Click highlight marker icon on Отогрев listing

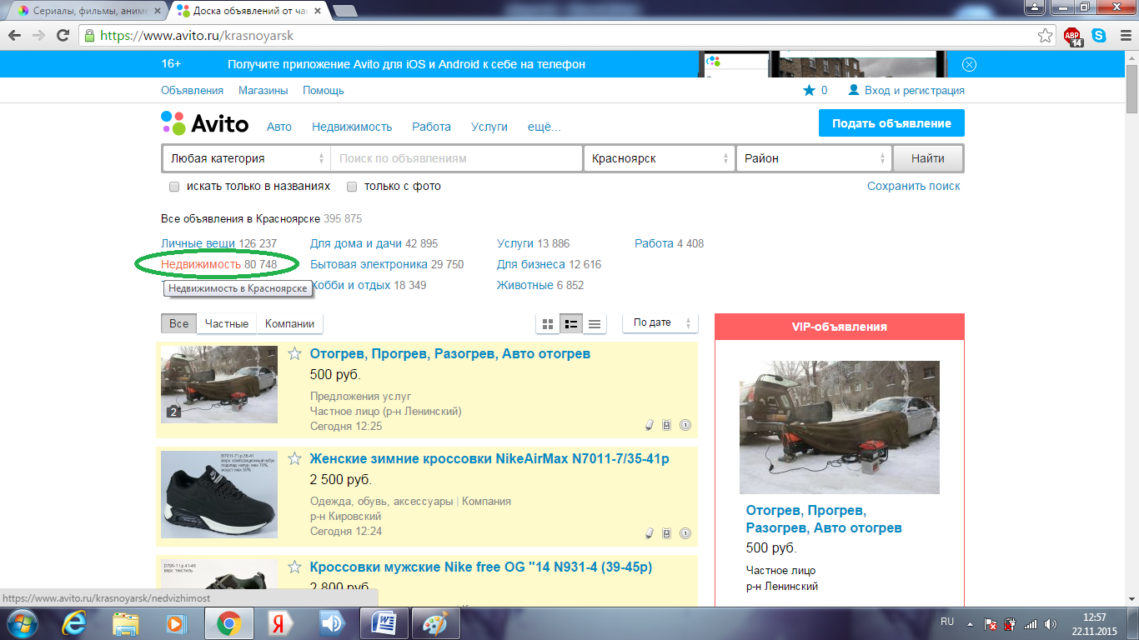(650, 425)
